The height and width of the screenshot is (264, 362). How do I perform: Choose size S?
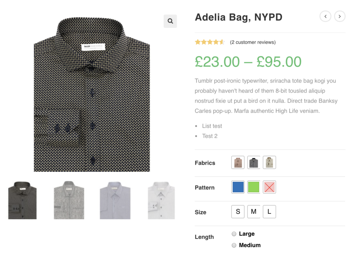click(x=238, y=212)
